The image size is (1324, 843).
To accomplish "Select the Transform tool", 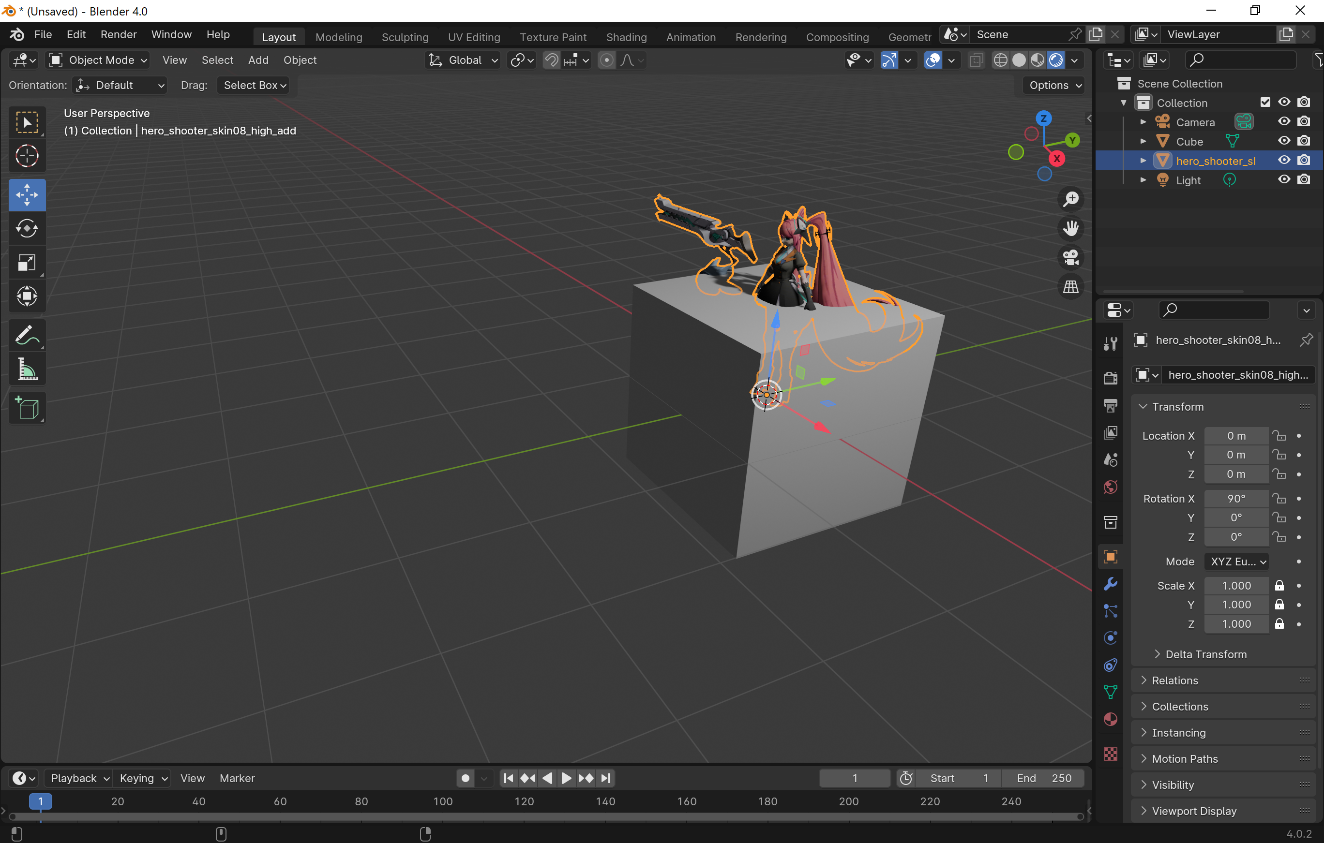I will [x=27, y=297].
